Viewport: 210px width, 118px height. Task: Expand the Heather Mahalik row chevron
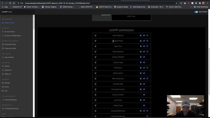click(x=95, y=57)
